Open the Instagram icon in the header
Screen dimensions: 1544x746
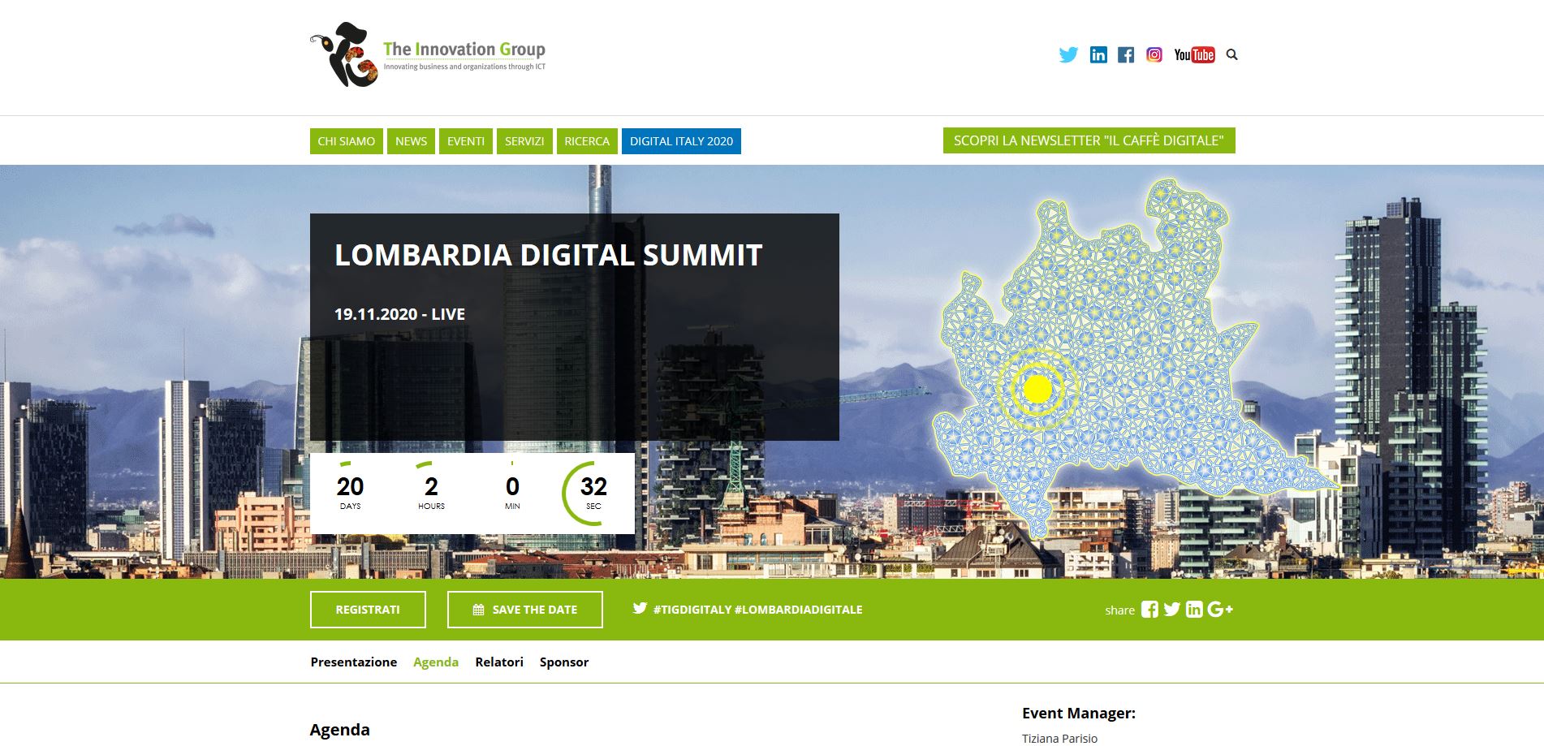click(1154, 54)
